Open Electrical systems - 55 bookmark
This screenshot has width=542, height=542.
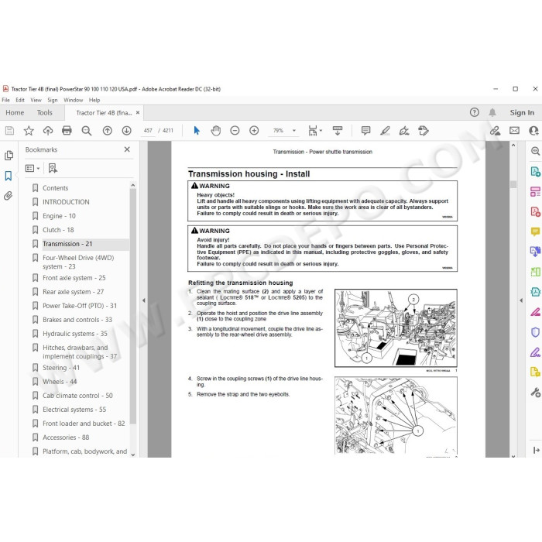pos(74,410)
